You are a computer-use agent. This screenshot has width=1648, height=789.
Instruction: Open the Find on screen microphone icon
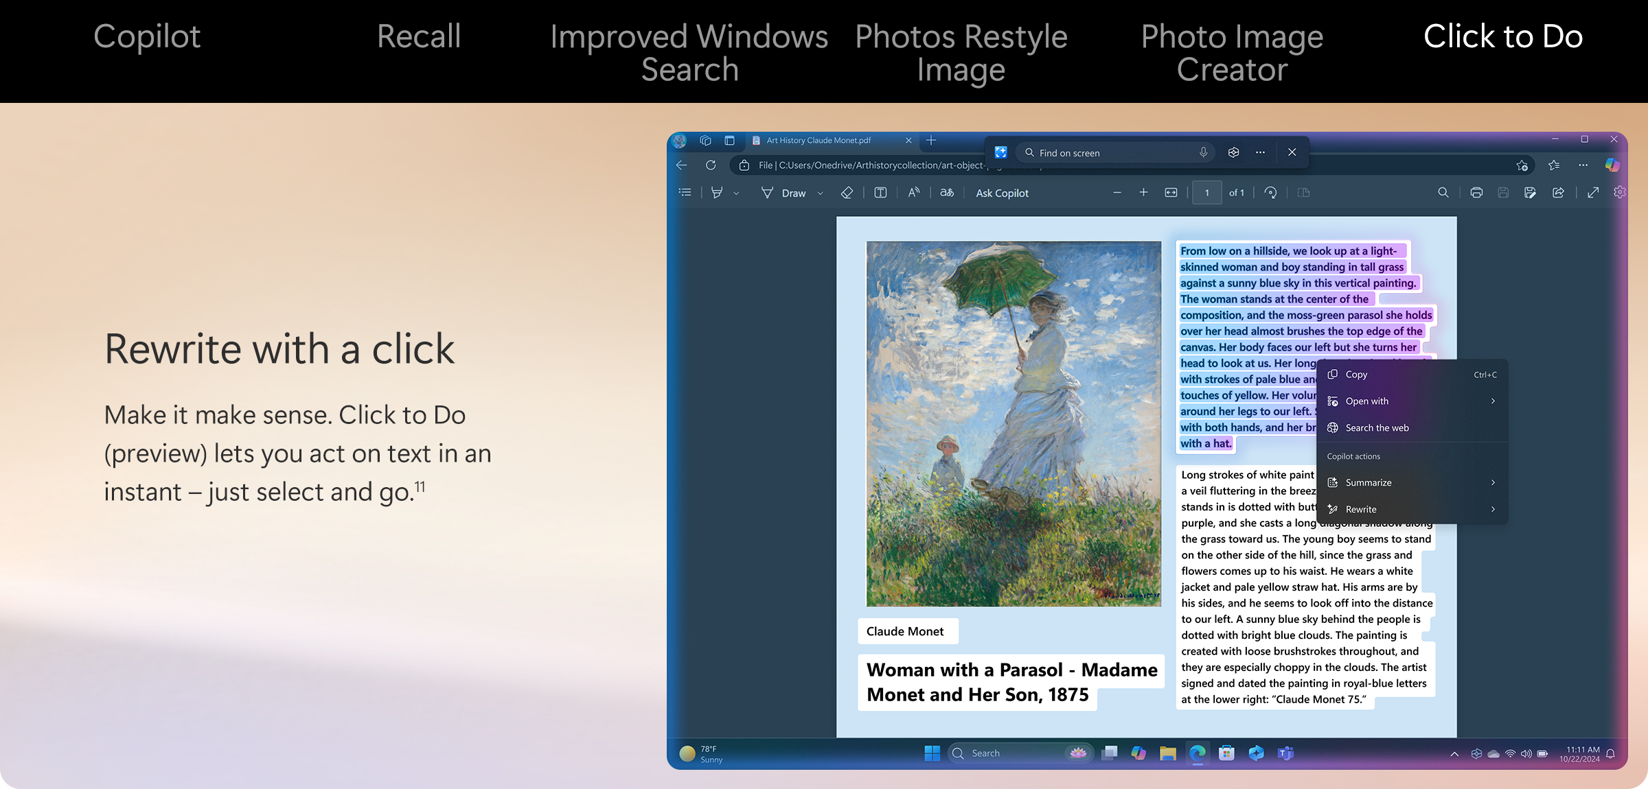pyautogui.click(x=1203, y=152)
